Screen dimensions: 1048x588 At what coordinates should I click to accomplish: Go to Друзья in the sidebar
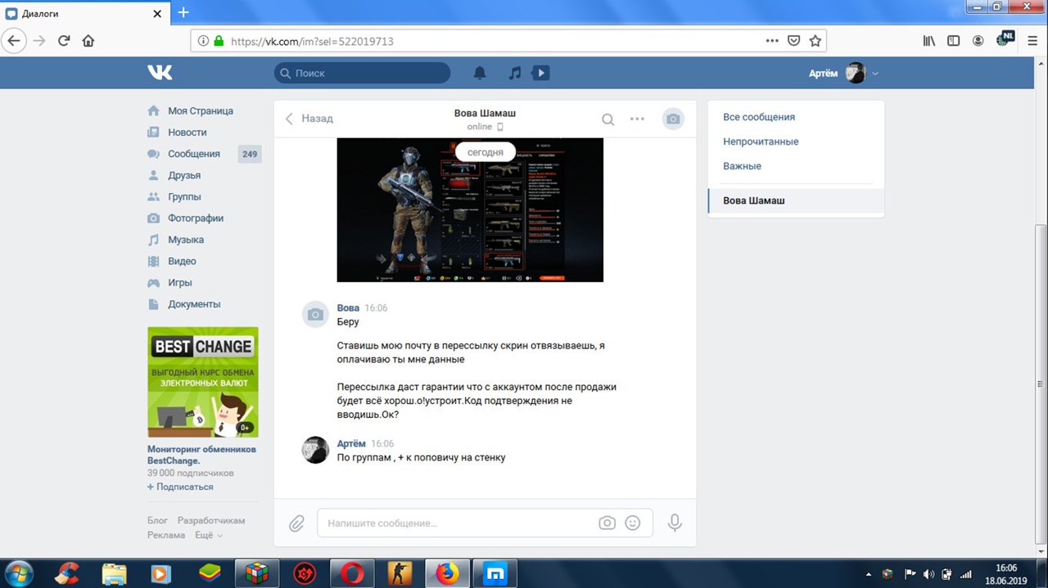coord(184,175)
